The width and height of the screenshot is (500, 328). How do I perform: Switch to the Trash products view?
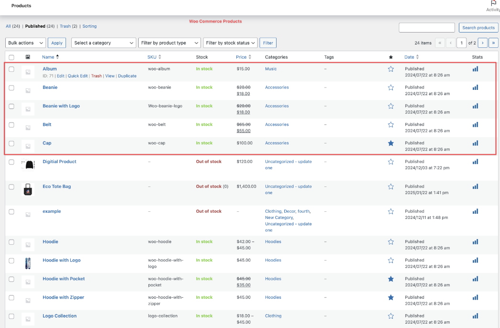65,26
